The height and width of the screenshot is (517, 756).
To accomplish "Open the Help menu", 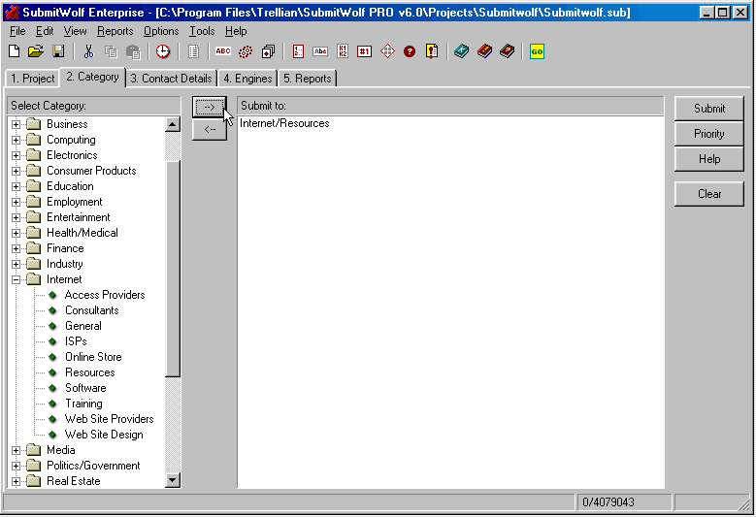I will [x=236, y=31].
